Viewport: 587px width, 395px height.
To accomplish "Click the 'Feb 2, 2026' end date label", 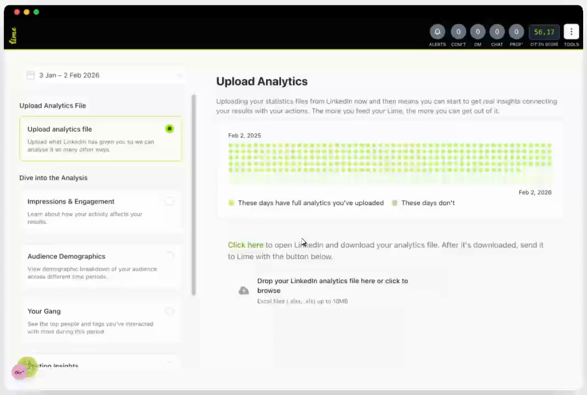I will pos(535,193).
